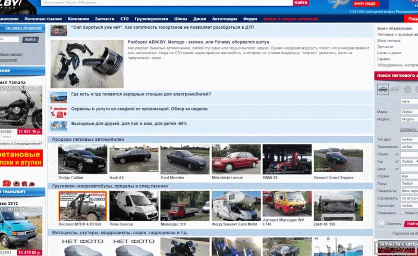Open piston photo of Разборка ABW.BY article
Screen dimensions: 418x256
(x=87, y=64)
